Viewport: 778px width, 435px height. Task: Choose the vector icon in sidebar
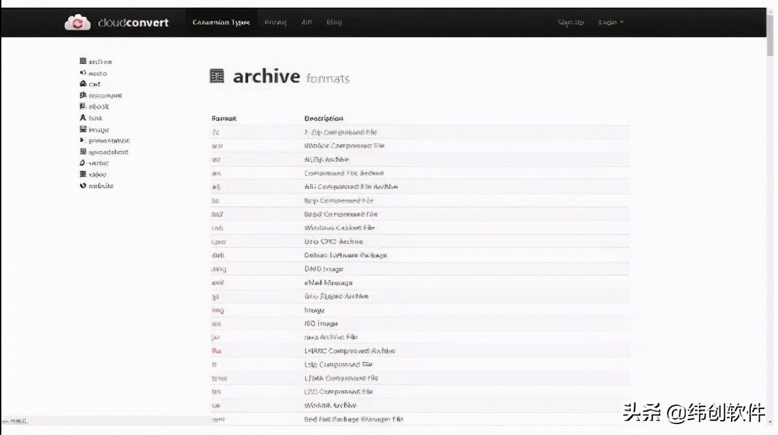click(x=83, y=162)
